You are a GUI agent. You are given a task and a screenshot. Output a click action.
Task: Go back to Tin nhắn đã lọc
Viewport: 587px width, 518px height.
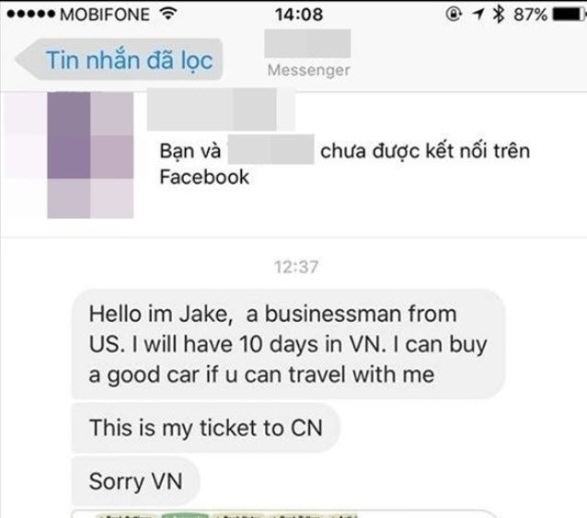pyautogui.click(x=119, y=60)
